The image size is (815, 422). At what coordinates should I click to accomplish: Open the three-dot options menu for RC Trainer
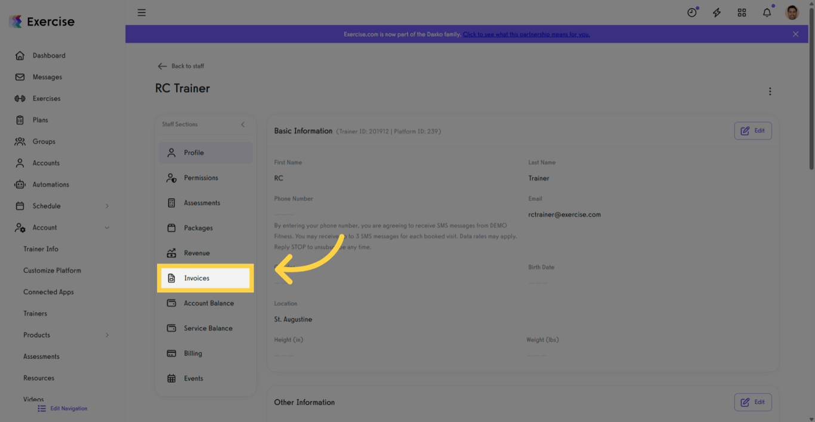pos(770,91)
